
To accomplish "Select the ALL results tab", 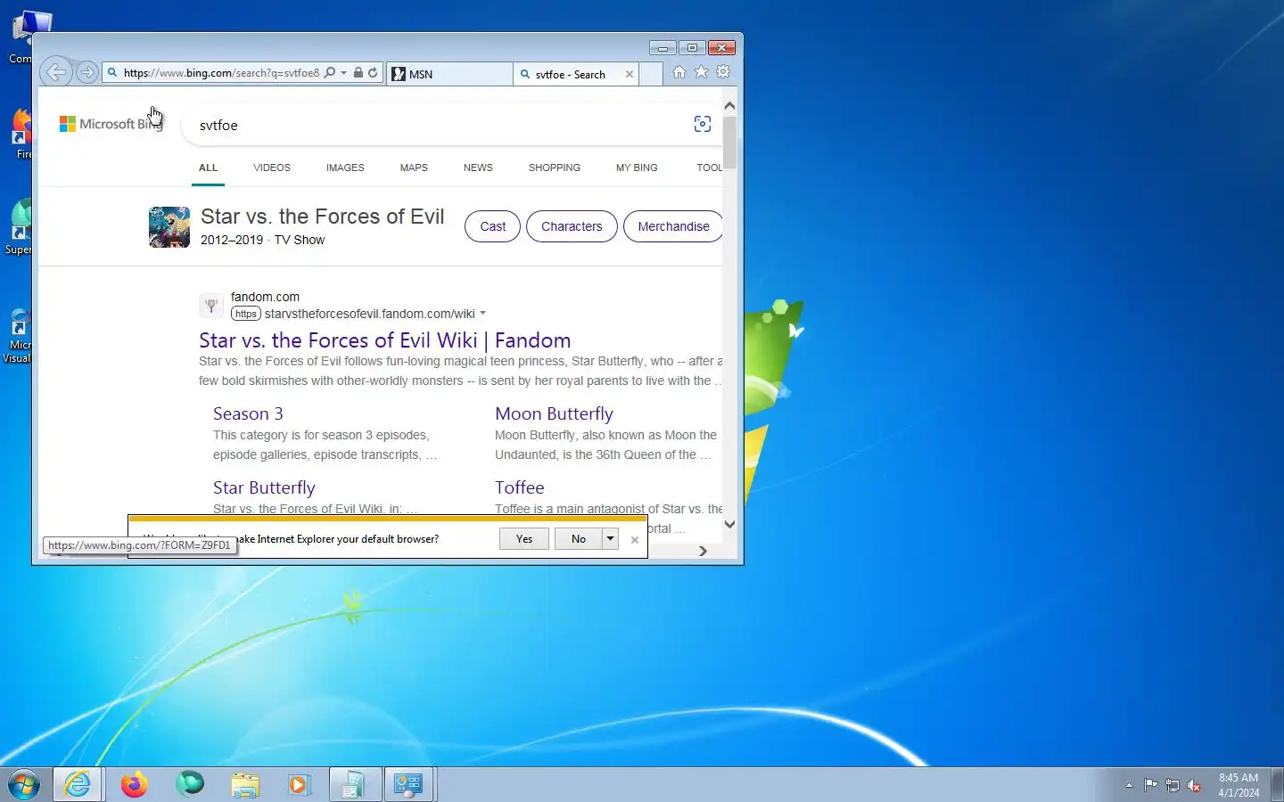I will click(208, 168).
